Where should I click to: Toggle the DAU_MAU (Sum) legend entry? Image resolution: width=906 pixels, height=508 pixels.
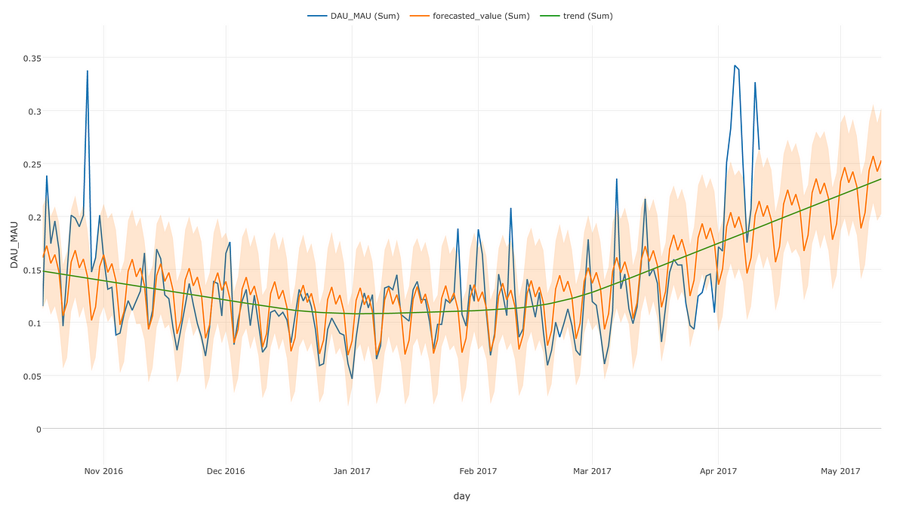tap(353, 16)
